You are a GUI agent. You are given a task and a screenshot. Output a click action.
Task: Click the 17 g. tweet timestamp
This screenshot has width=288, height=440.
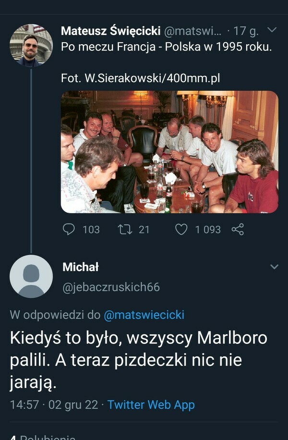246,31
